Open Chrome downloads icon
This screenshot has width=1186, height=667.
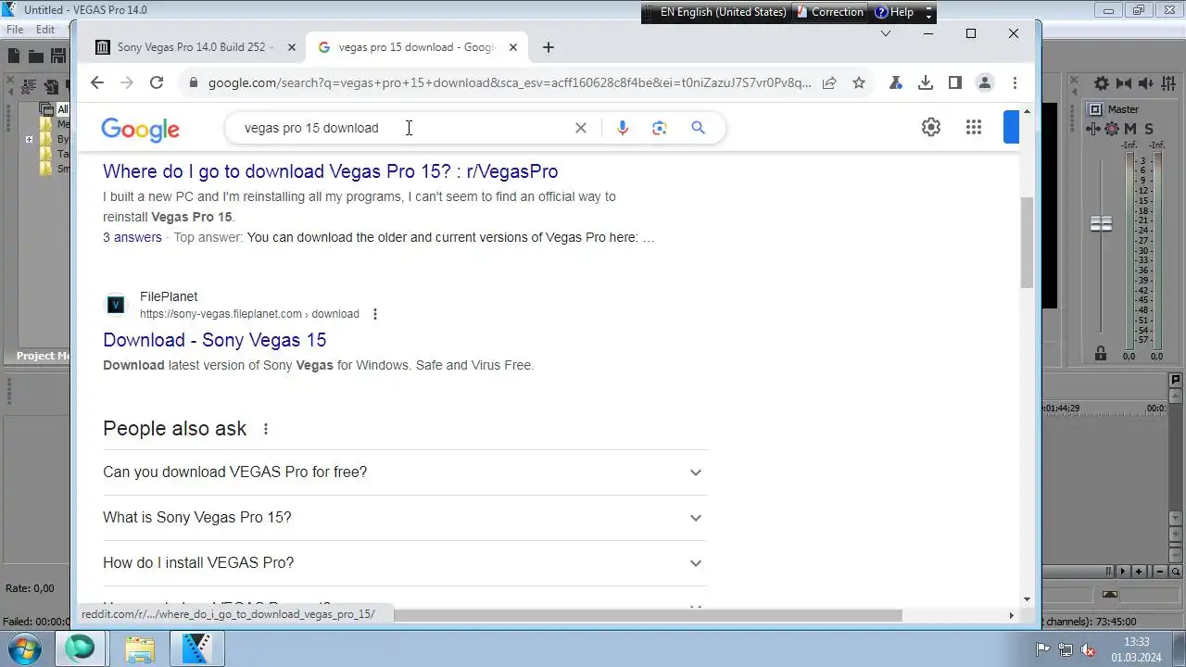pos(925,82)
